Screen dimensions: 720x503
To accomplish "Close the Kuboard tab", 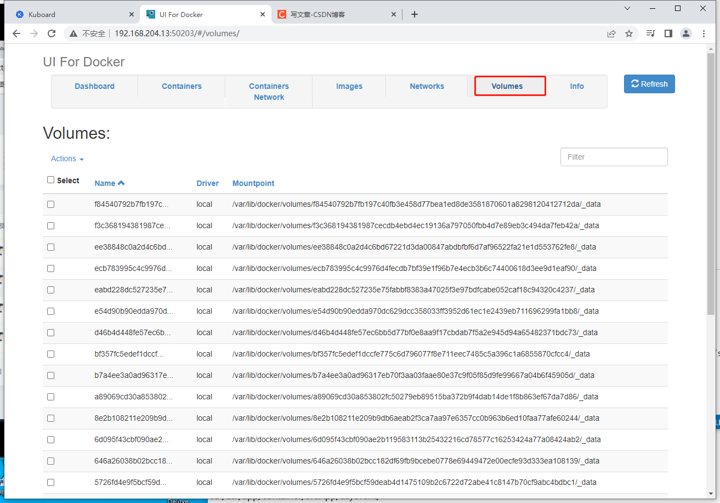I will pyautogui.click(x=132, y=14).
